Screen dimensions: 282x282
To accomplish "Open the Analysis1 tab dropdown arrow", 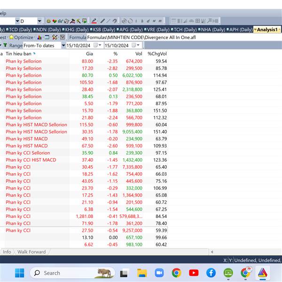I will pyautogui.click(x=279, y=30).
